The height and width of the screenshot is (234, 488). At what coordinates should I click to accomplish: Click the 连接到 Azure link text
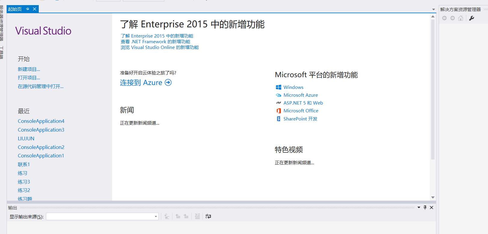141,83
